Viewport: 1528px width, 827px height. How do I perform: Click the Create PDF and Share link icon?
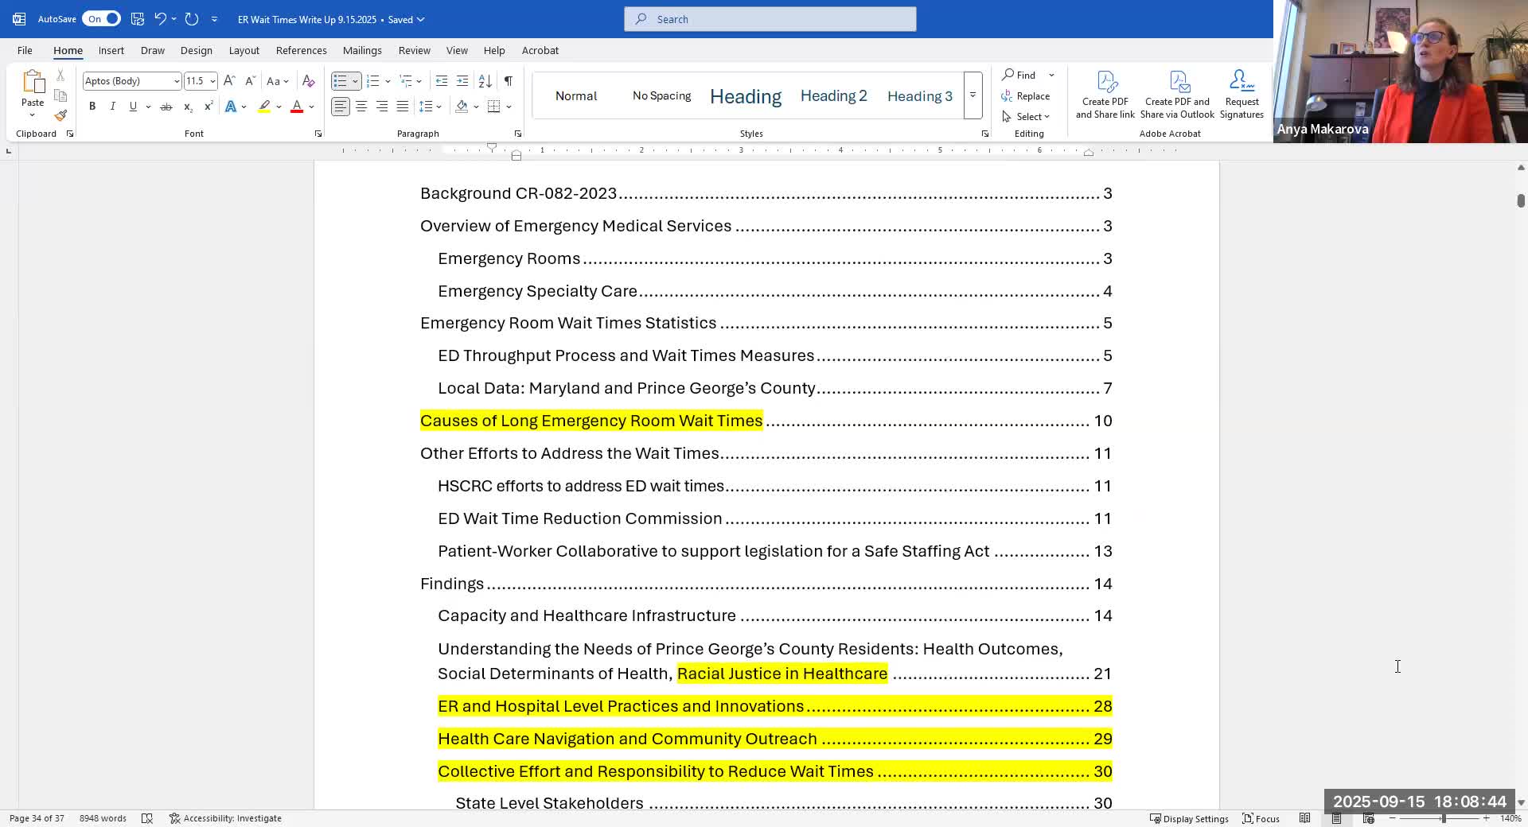pos(1105,94)
